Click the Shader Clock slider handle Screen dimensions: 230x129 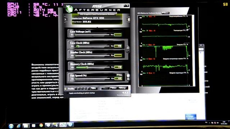tap(76, 56)
